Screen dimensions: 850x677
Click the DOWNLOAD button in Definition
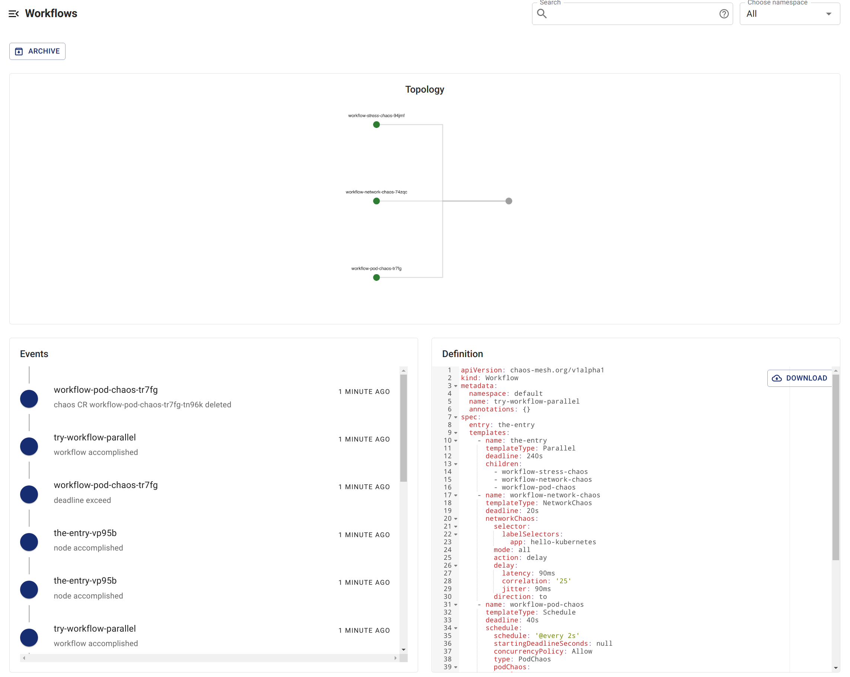tap(799, 378)
